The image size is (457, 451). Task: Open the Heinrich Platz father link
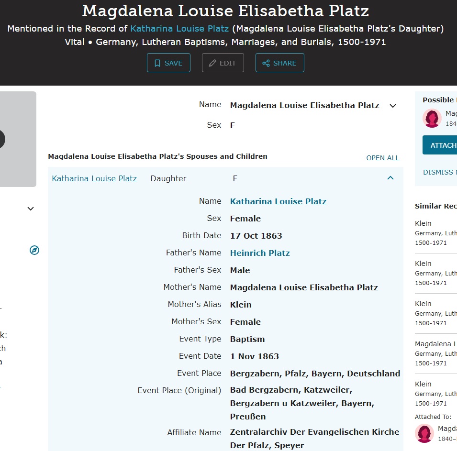pos(260,253)
